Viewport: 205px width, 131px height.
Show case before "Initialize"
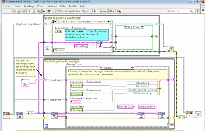pyautogui.click(x=101, y=68)
